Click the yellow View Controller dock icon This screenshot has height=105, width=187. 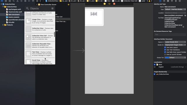[105, 4]
